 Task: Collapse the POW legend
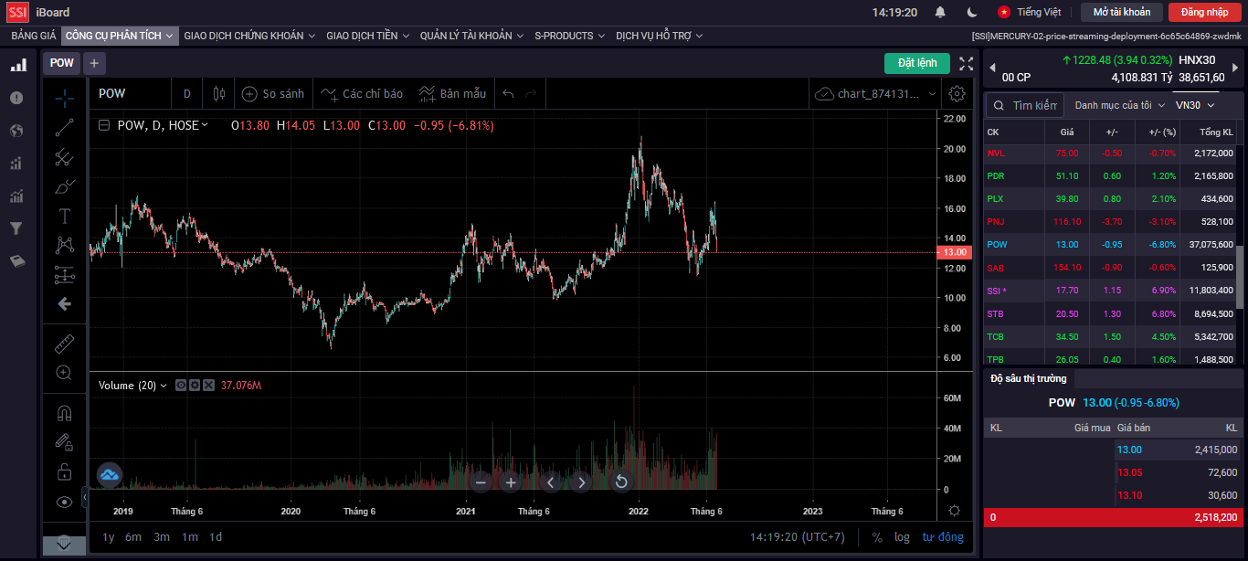104,125
